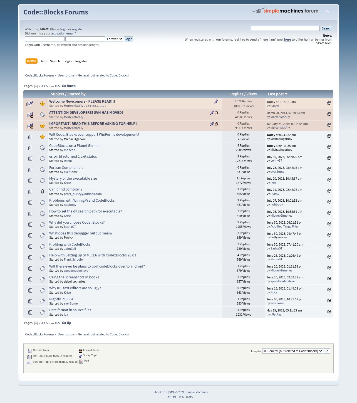Viewport: 357px width, 403px height.
Task: Click last post icon for SFML 2.6 setup topic
Action: pyautogui.click(x=329, y=257)
